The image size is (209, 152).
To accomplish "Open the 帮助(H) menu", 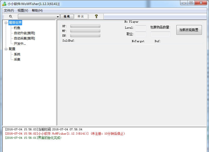I will (x=37, y=11).
